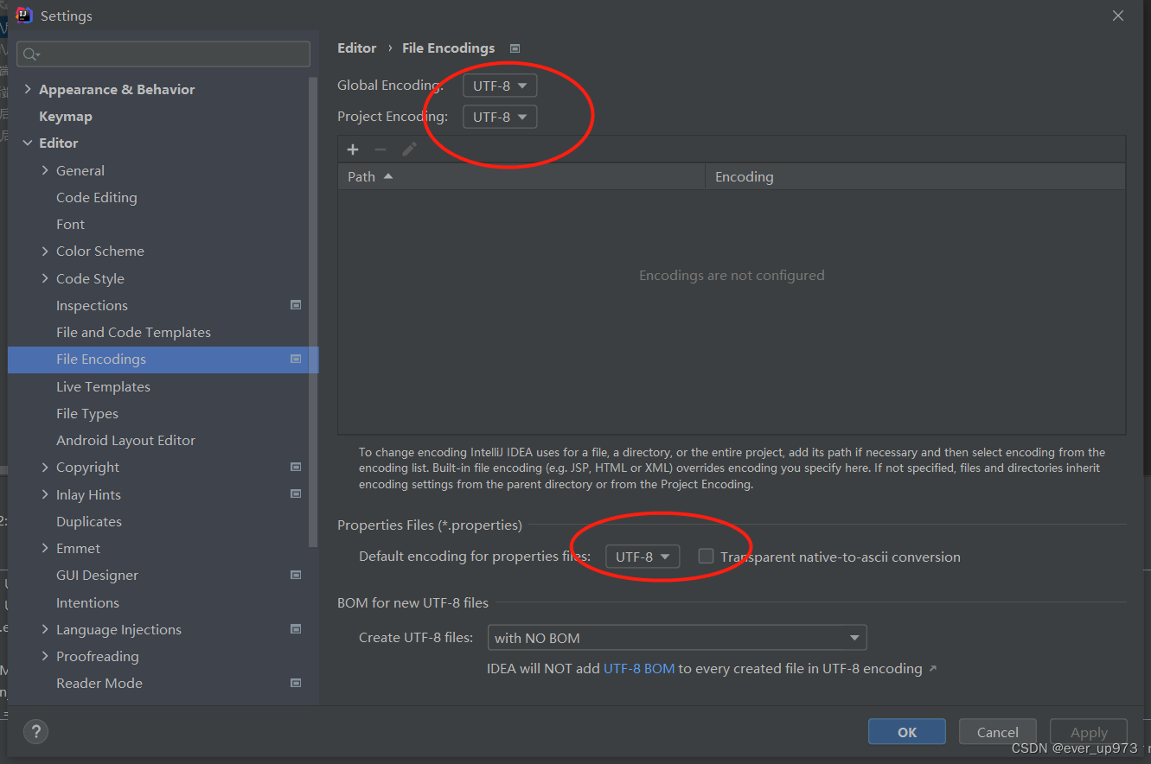Click the Encoding column header

(916, 176)
